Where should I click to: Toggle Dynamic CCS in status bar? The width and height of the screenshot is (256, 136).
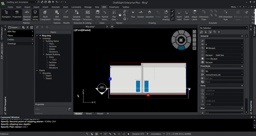[x=138, y=134]
